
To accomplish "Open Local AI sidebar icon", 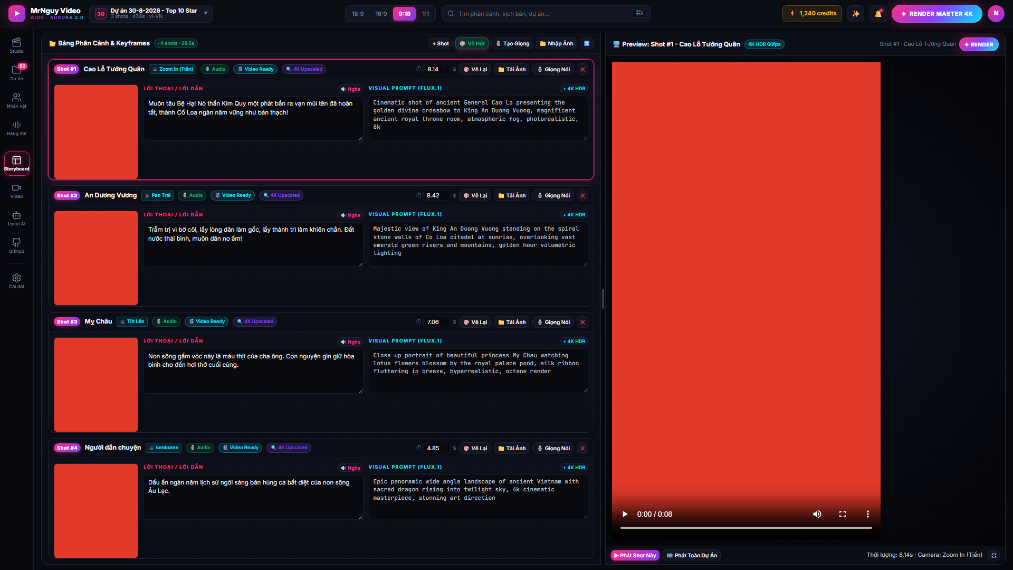I will pyautogui.click(x=16, y=218).
